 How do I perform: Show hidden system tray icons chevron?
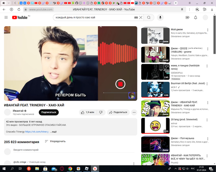[175, 169]
